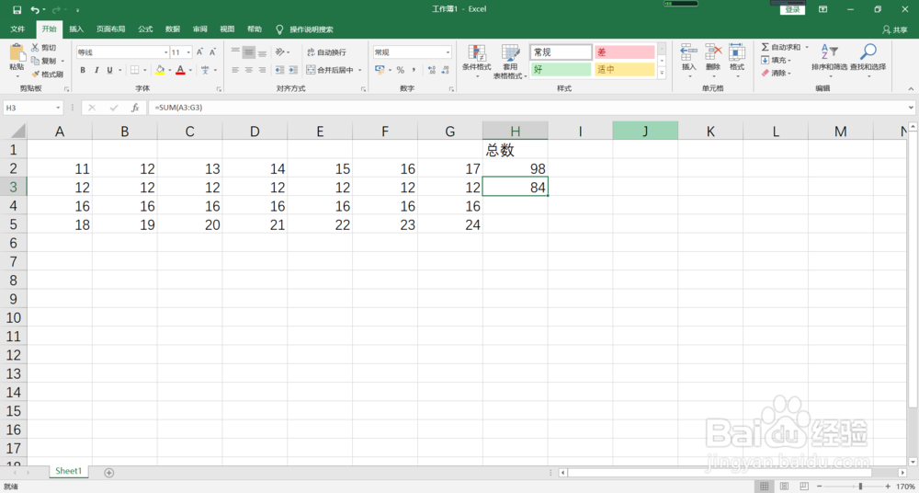This screenshot has width=919, height=493.
Task: Increase decimal places
Action: [x=431, y=70]
